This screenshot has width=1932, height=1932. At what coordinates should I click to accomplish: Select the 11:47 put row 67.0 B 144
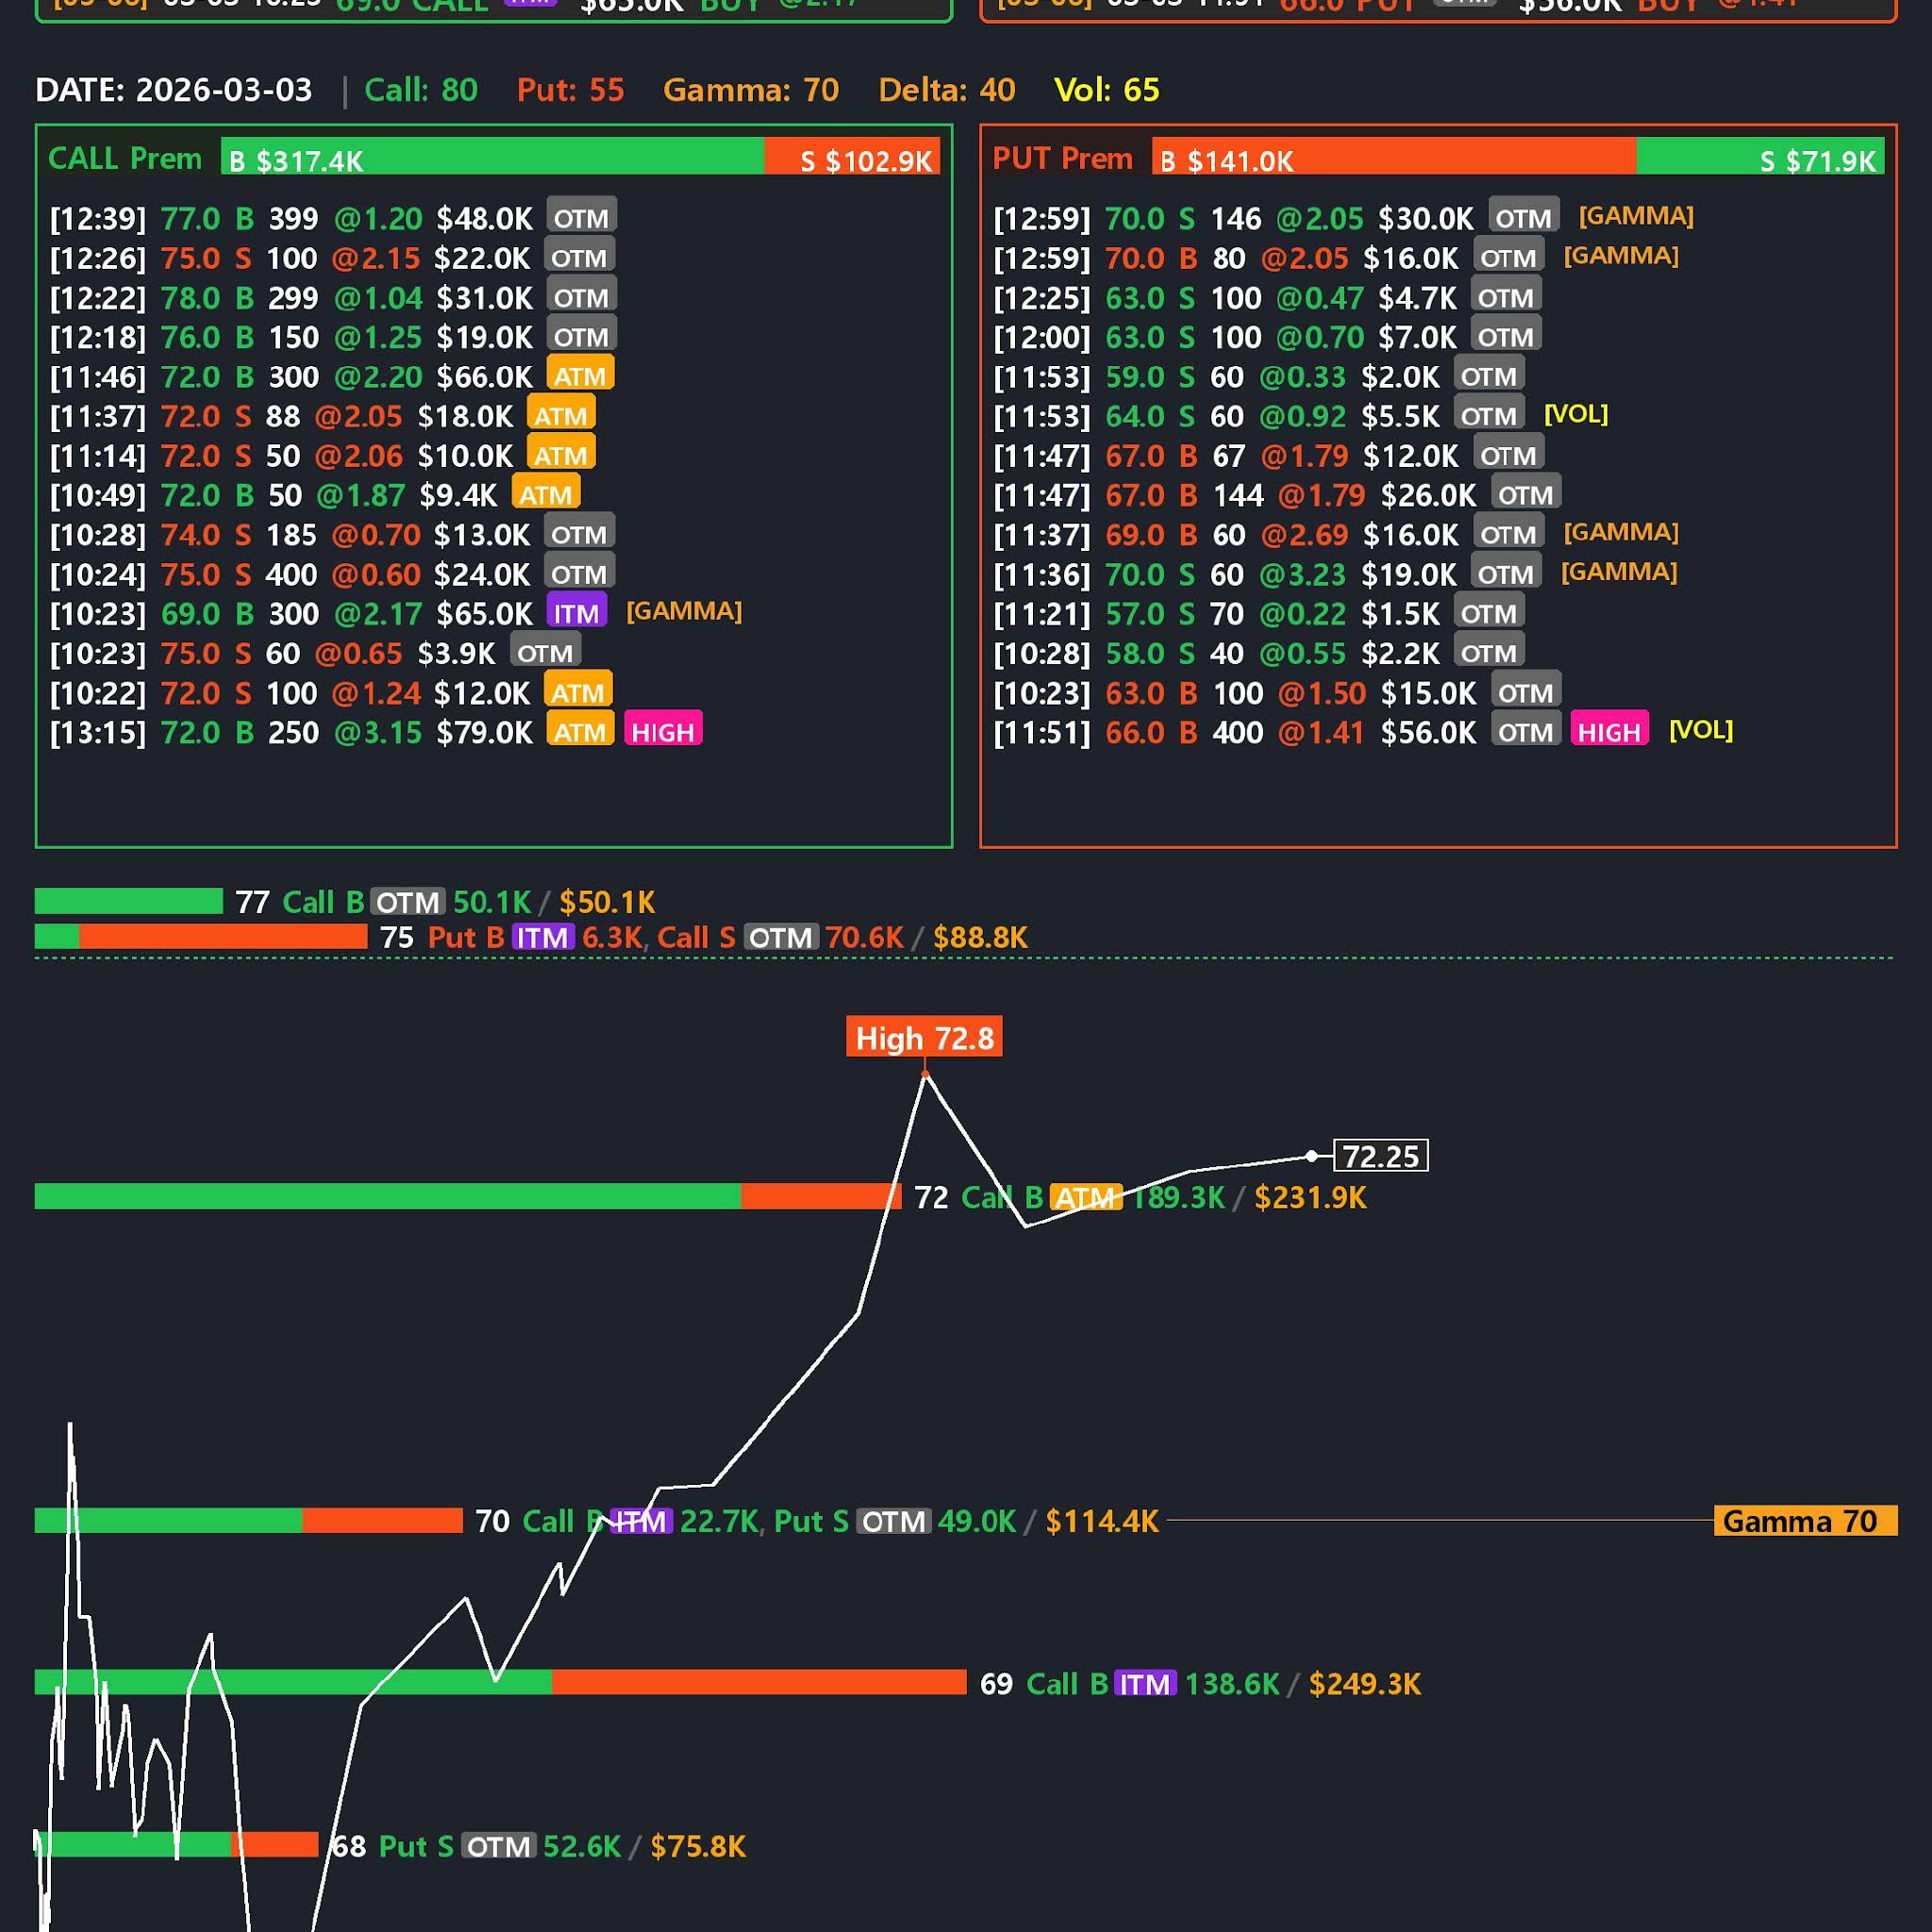1277,495
